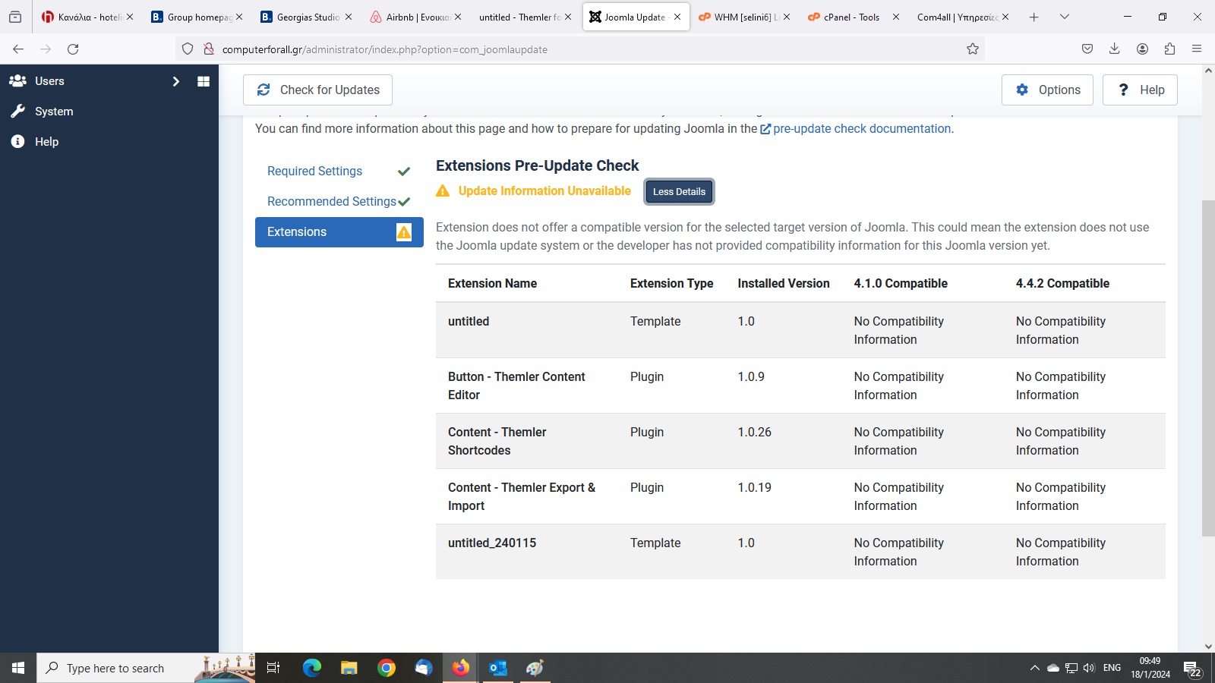This screenshot has width=1215, height=683.
Task: Click the Users dashboard grid icon
Action: 204,81
